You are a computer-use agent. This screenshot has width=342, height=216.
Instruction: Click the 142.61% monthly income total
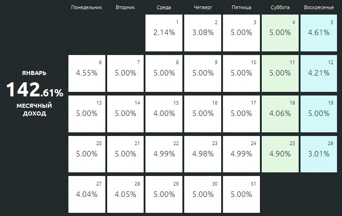(35, 90)
